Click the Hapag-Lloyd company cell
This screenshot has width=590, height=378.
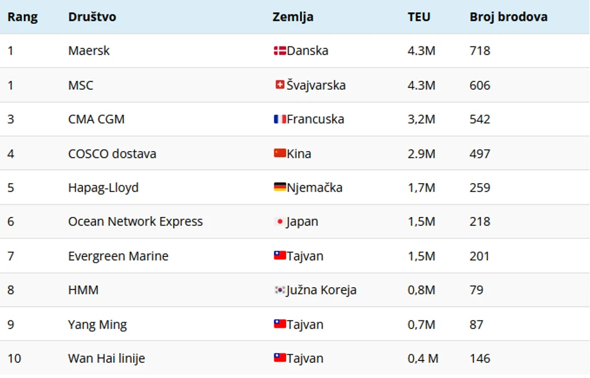(x=104, y=187)
